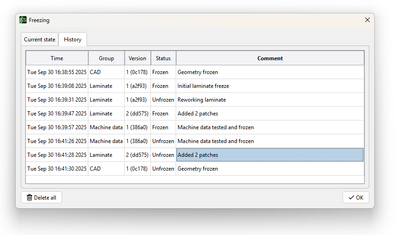Click the Delete all button

[41, 198]
